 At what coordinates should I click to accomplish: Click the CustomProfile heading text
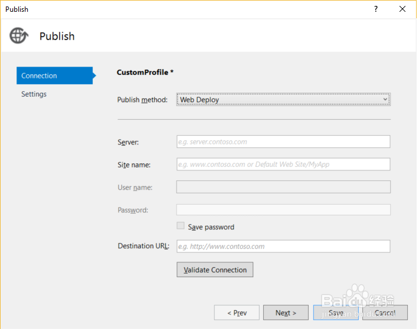click(145, 73)
